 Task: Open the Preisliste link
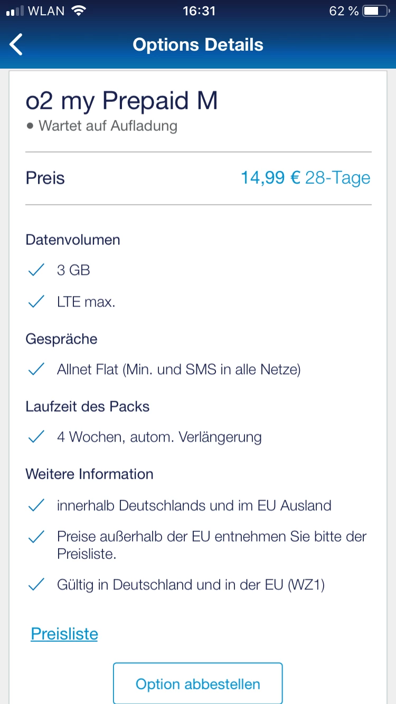[64, 633]
